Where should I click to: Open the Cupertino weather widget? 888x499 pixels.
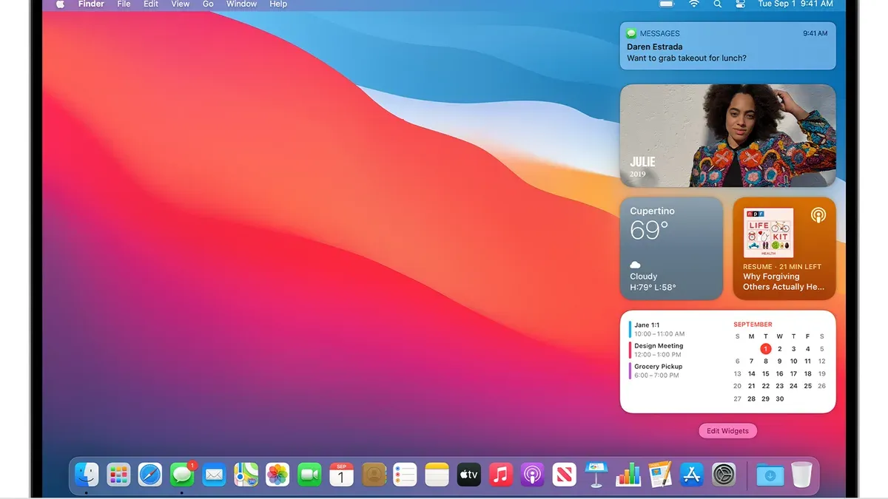[671, 248]
